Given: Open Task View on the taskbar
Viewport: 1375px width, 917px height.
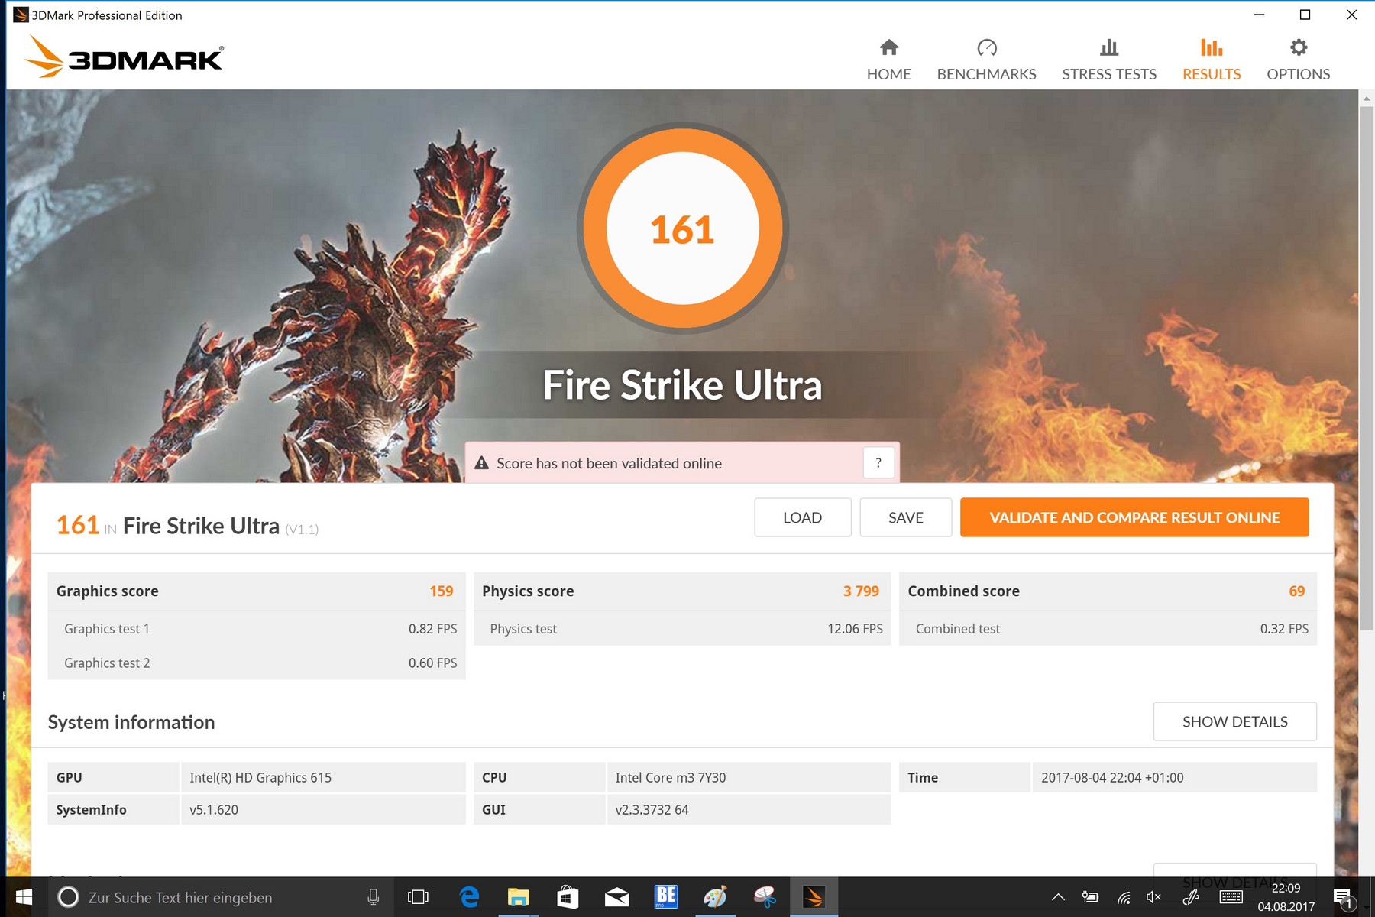Looking at the screenshot, I should coord(418,897).
